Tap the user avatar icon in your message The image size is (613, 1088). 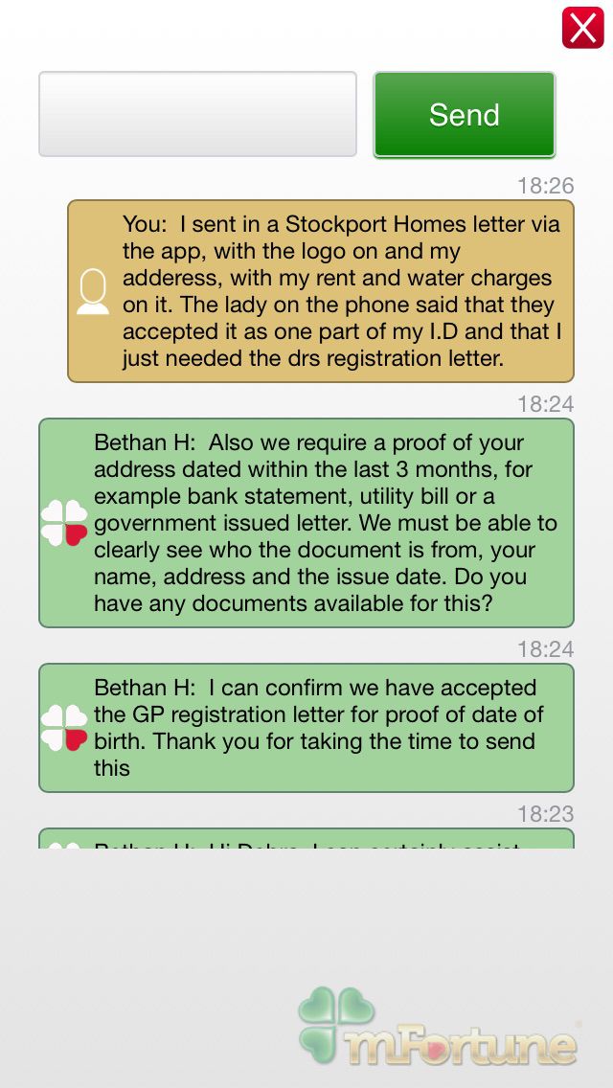(x=92, y=291)
